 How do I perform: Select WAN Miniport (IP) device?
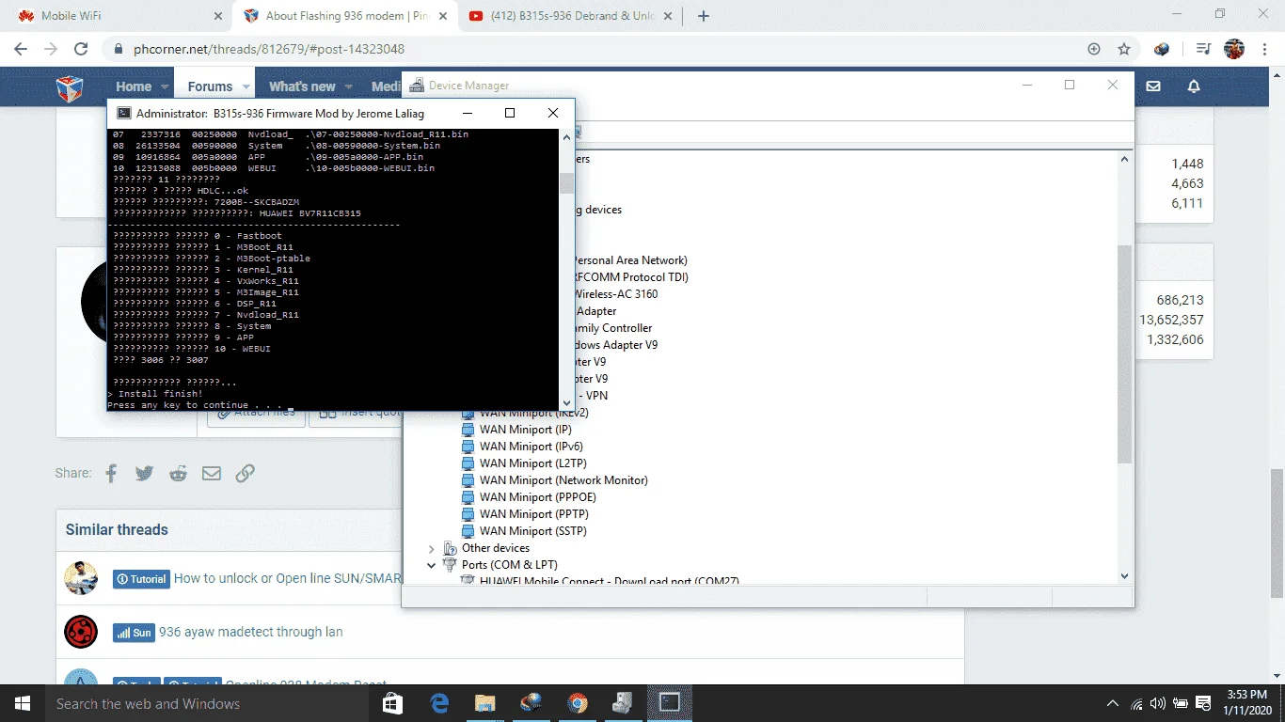click(x=525, y=430)
